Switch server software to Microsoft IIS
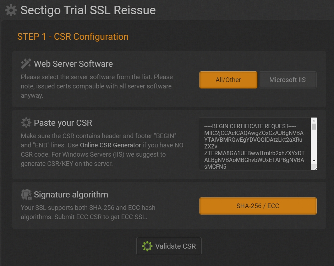Screen dimensions: 334x266 click(x=287, y=80)
